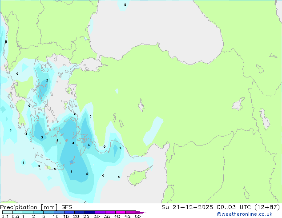Image resolution: width=282 pixels, height=218 pixels.
Task: Click the purple arrow tip above 50
Action: coord(141,212)
